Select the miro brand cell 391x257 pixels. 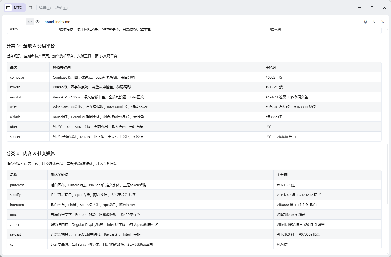click(27, 214)
